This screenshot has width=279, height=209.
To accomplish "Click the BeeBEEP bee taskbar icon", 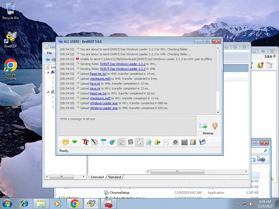I will point(91,204).
